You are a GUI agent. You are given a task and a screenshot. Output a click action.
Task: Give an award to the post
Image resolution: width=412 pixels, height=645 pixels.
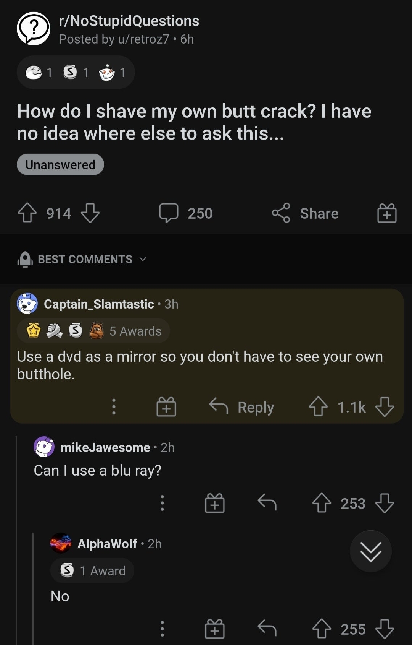[x=387, y=213]
